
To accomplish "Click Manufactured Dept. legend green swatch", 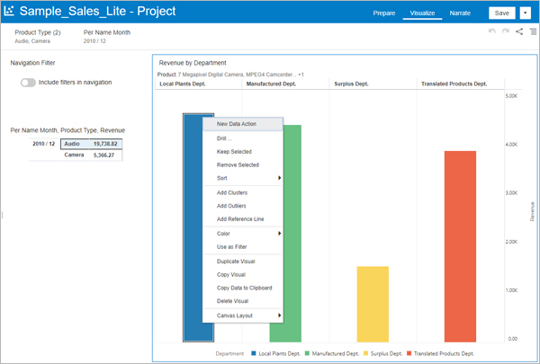I will (x=307, y=353).
